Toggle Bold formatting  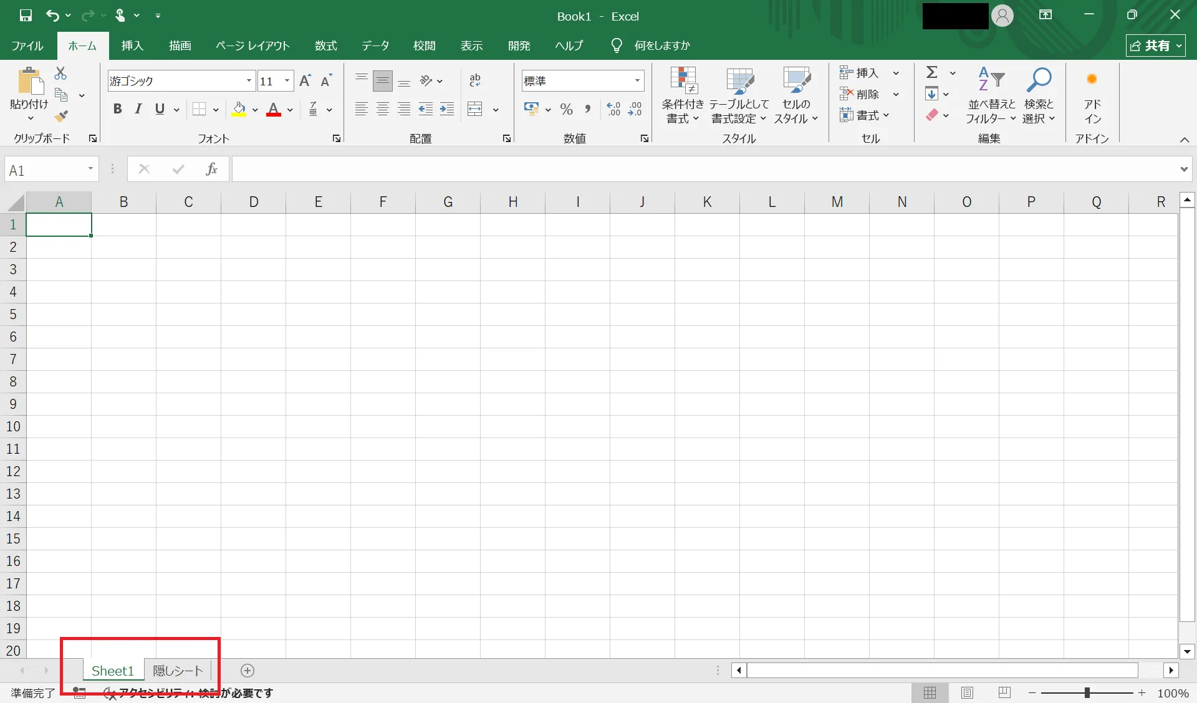(117, 110)
